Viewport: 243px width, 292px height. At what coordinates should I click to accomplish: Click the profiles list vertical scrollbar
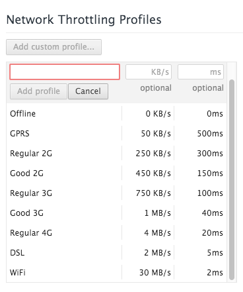pos(232,179)
